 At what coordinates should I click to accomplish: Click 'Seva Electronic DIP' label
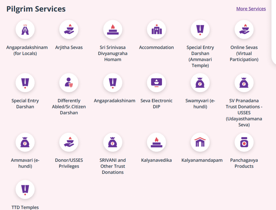click(157, 104)
